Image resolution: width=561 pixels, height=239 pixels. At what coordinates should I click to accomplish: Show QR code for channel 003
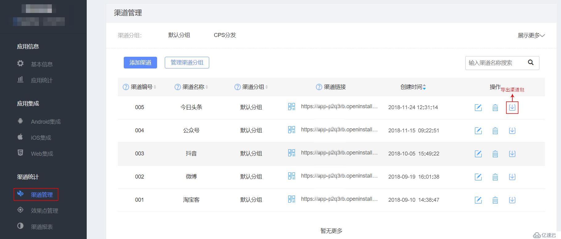point(291,153)
